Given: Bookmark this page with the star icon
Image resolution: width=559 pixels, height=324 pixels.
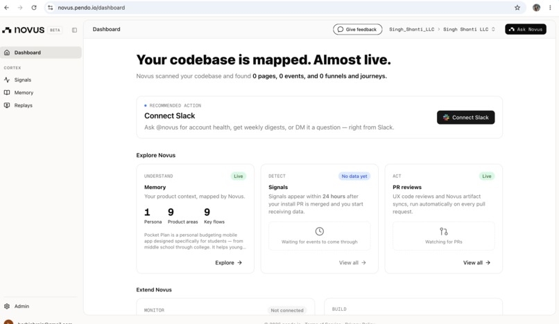Looking at the screenshot, I should 517,8.
